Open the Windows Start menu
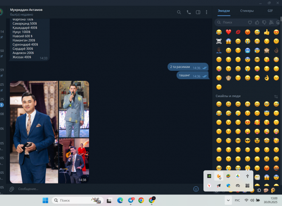 [45, 200]
